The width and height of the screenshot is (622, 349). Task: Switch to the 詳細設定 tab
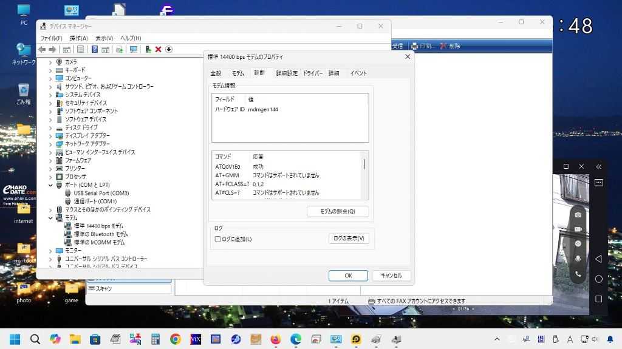pyautogui.click(x=287, y=73)
